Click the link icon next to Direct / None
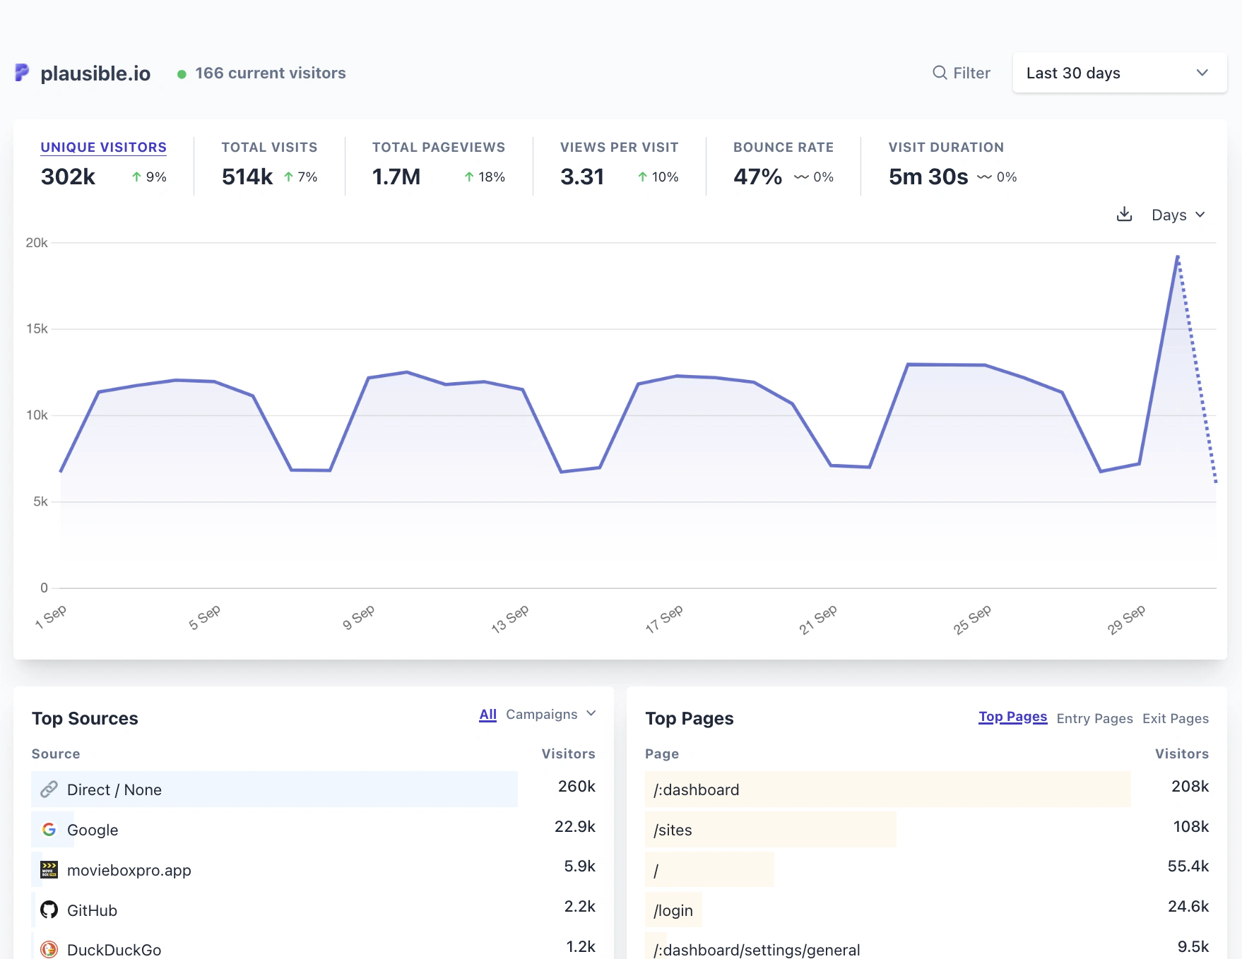The image size is (1242, 959). click(48, 789)
